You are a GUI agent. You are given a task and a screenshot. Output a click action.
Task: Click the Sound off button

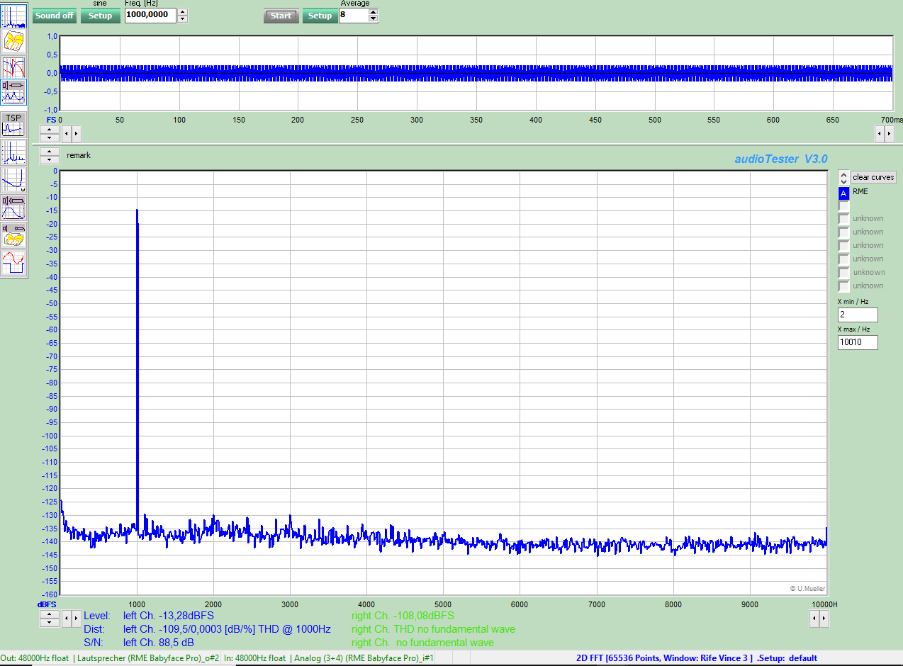pos(55,16)
